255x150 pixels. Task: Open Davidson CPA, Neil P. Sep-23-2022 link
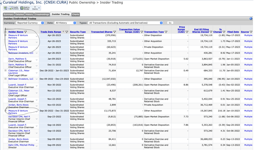click(19, 117)
